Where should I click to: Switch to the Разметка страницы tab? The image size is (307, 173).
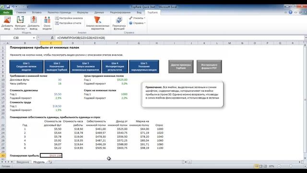59,12
